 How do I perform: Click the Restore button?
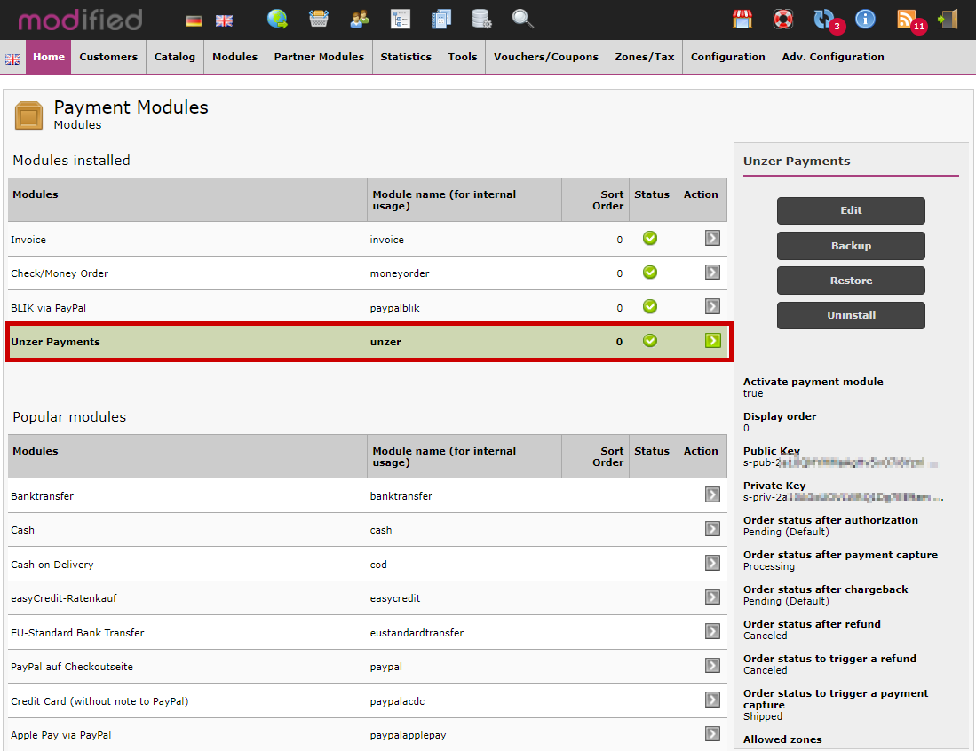[x=851, y=281]
